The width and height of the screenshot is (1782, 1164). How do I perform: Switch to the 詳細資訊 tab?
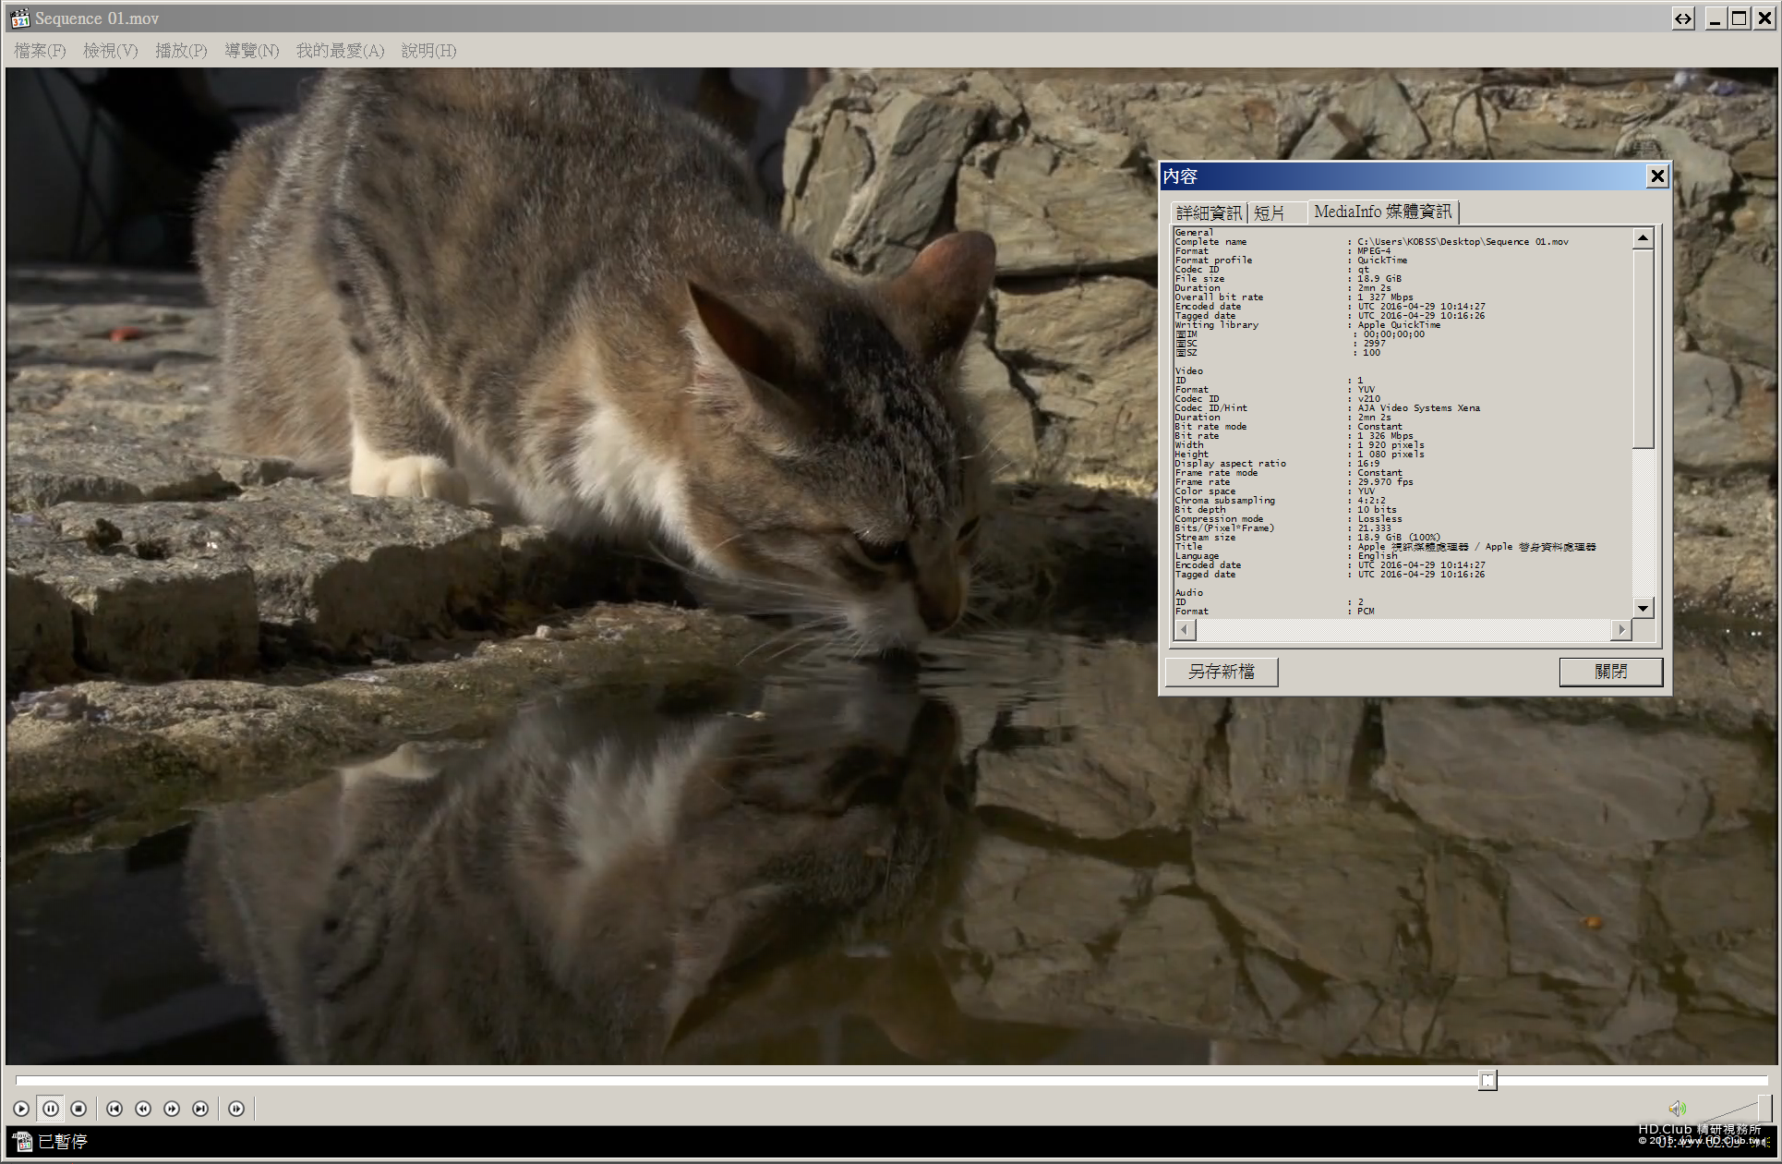[x=1209, y=213]
